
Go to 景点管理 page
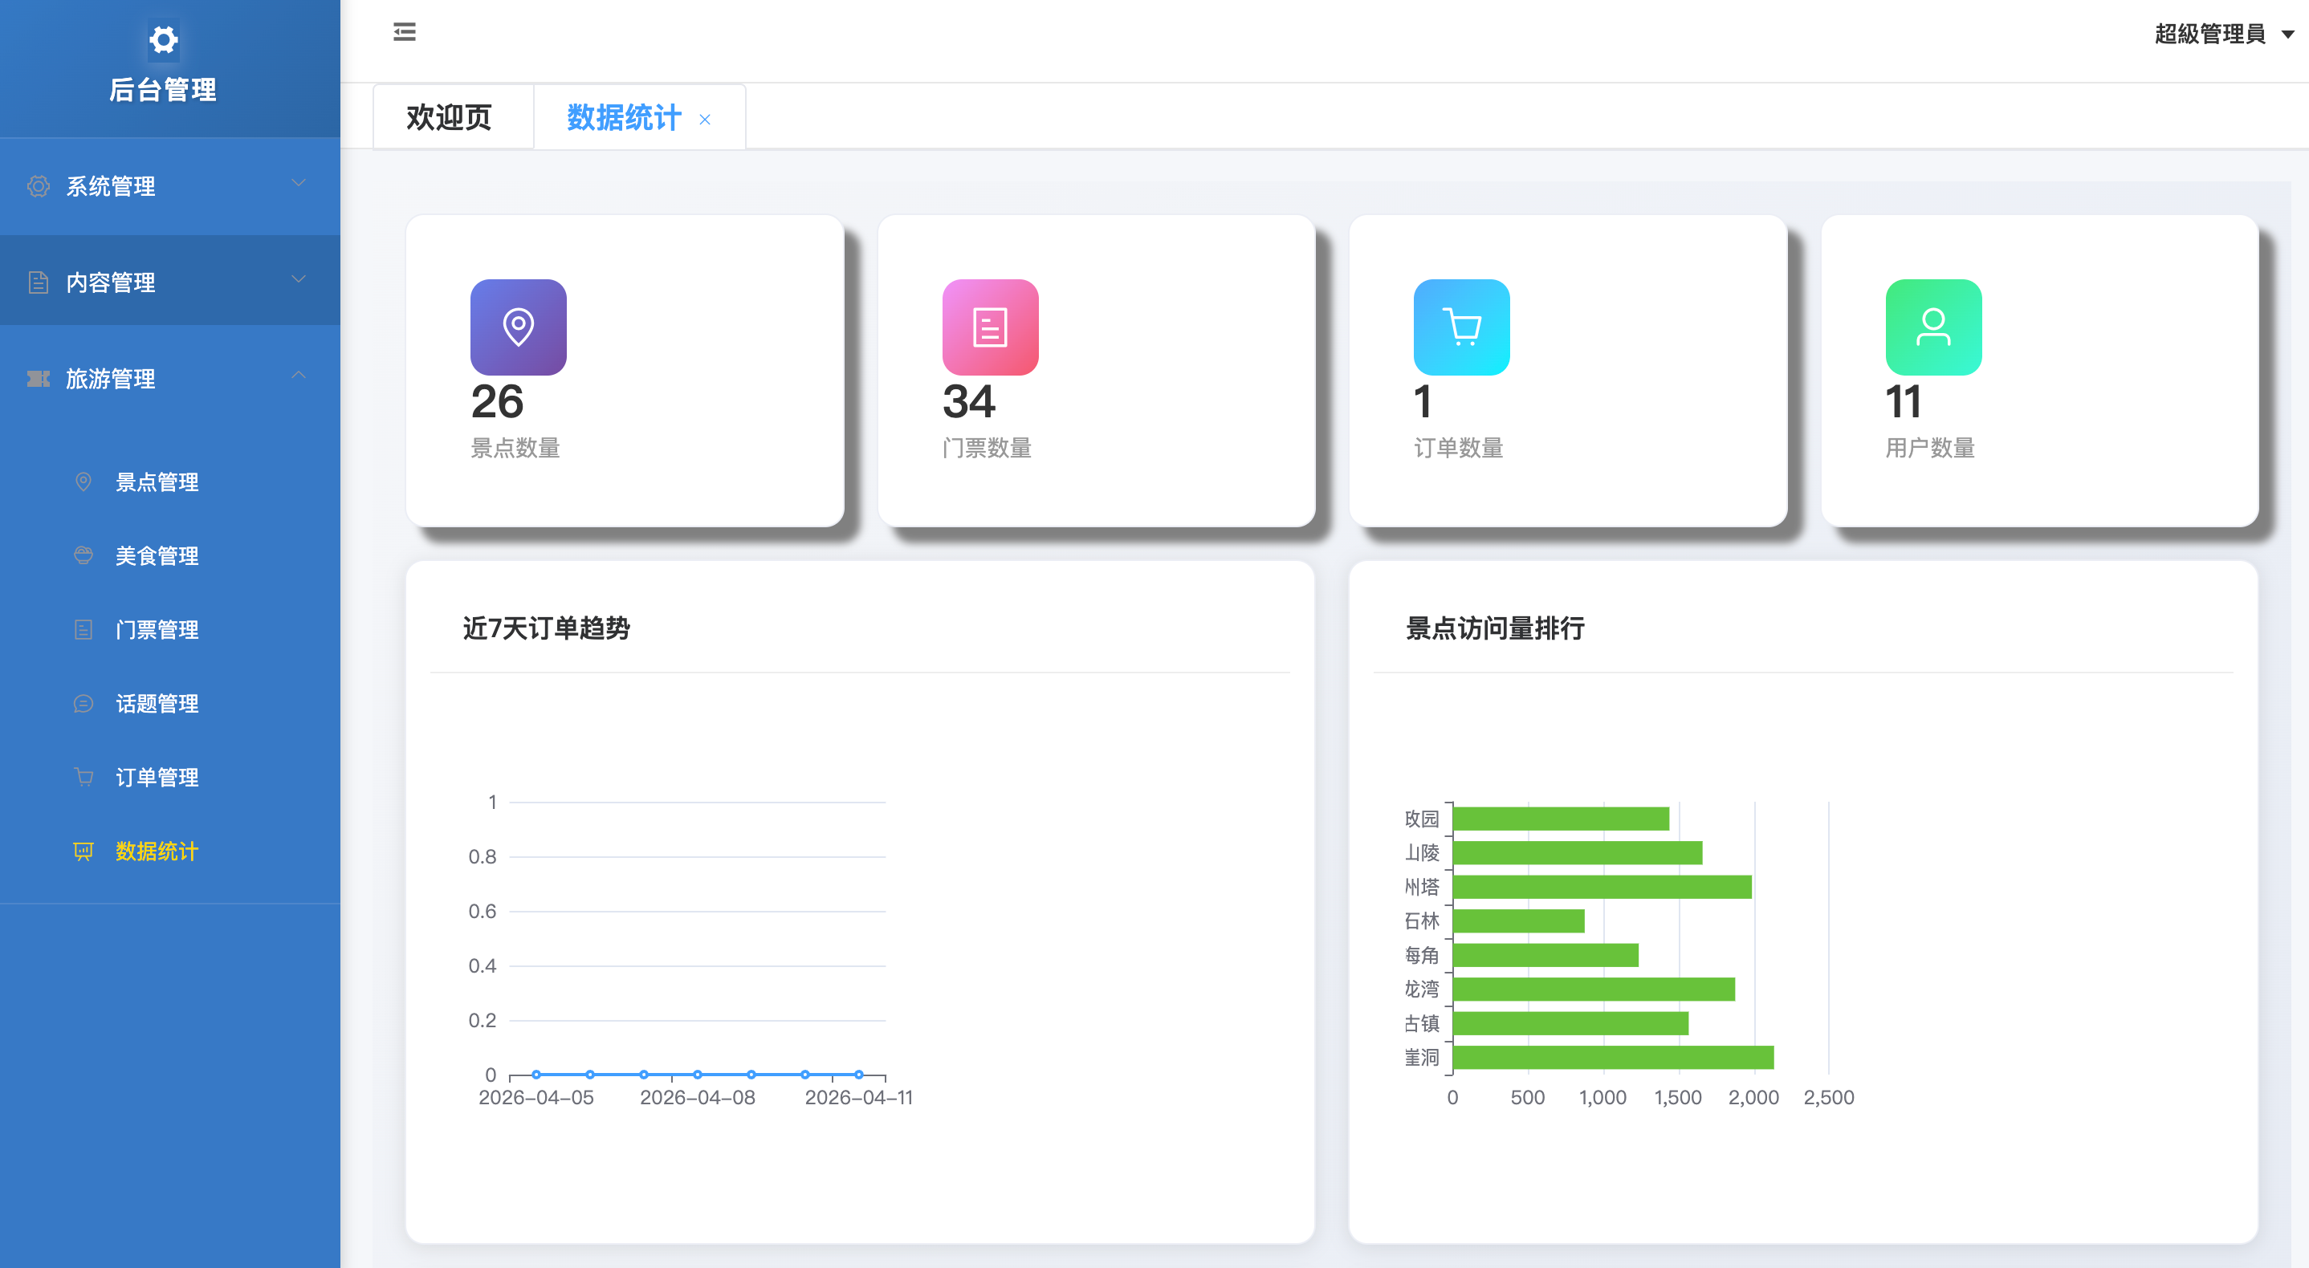coord(156,482)
